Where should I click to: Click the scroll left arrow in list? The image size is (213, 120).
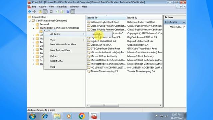click(x=88, y=105)
